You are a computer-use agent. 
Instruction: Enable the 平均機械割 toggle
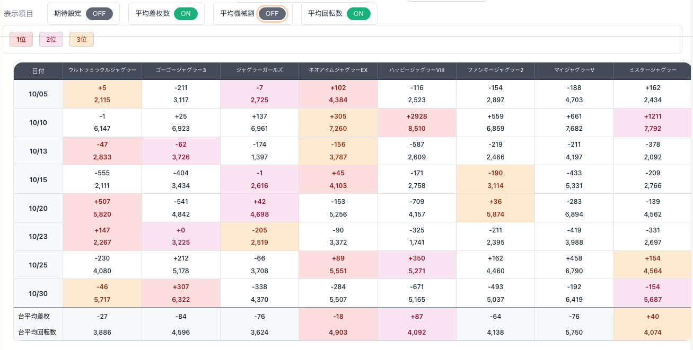tap(272, 14)
